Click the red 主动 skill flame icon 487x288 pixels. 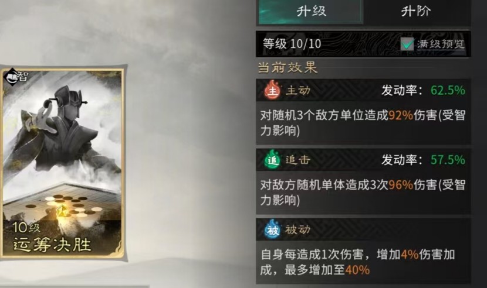(x=272, y=90)
